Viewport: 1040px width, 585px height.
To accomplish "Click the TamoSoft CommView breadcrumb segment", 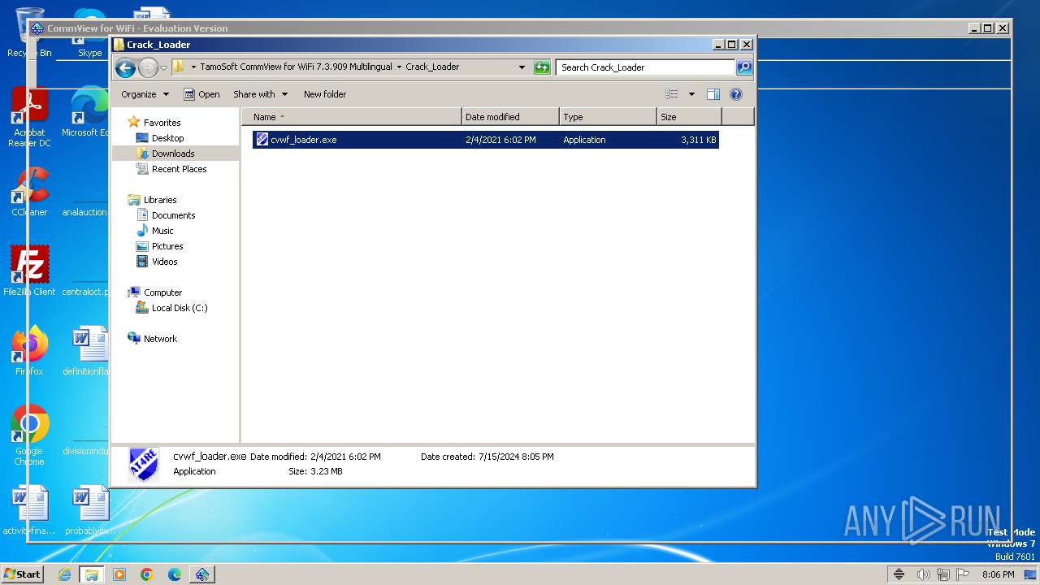I will point(296,67).
